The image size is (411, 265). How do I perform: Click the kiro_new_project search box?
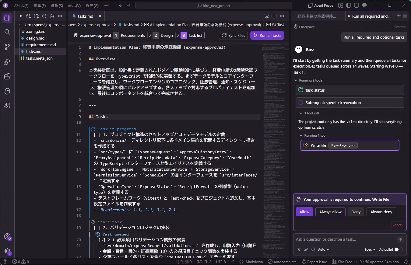coord(213,5)
